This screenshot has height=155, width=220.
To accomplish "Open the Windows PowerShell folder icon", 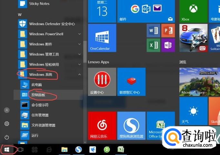I will pos(23,34).
